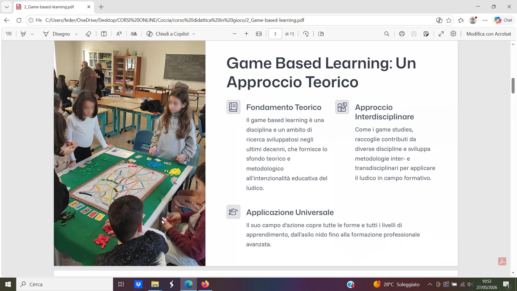Toggle fit to width view
Screen dimensions: 517x291
(259, 34)
